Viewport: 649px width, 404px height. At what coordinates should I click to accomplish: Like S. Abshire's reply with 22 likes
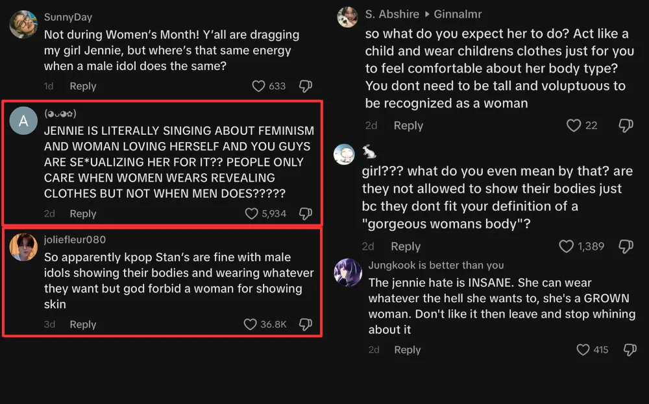574,126
